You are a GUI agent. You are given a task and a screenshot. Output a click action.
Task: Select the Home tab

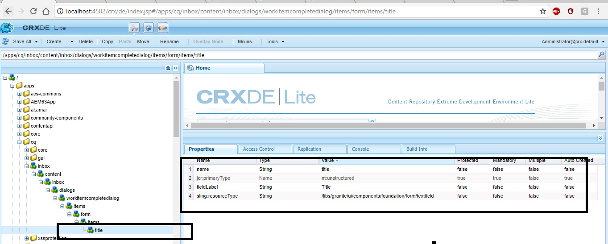point(224,68)
